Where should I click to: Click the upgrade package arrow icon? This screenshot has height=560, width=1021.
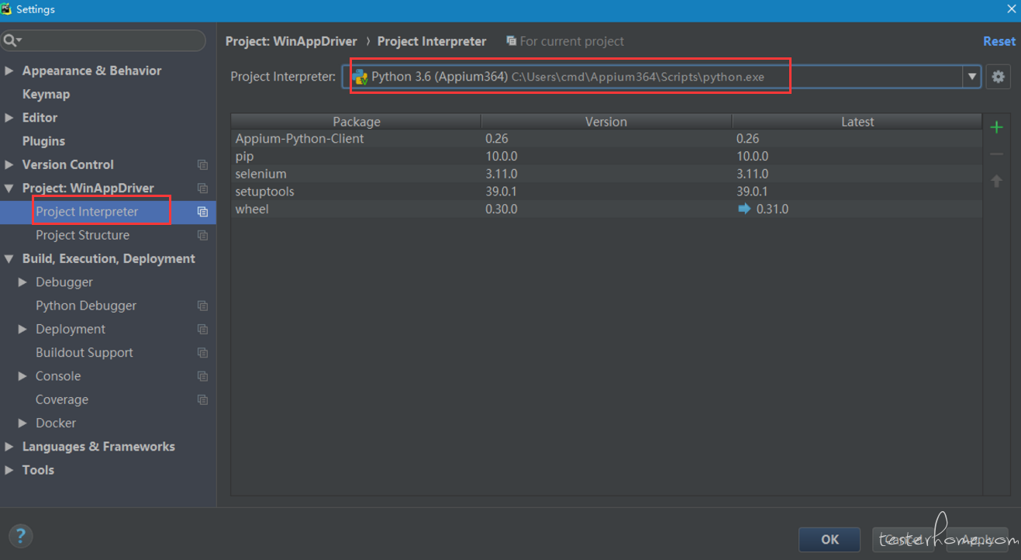pos(997,181)
